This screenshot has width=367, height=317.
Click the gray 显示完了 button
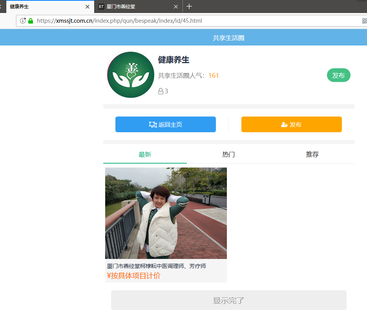[228, 301]
